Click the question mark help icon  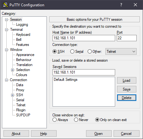pos(121,5)
